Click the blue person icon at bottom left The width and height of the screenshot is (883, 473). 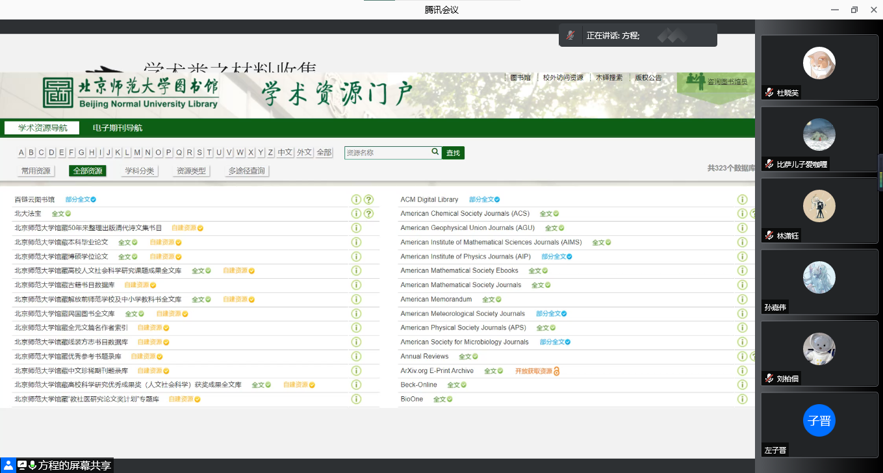click(x=8, y=465)
